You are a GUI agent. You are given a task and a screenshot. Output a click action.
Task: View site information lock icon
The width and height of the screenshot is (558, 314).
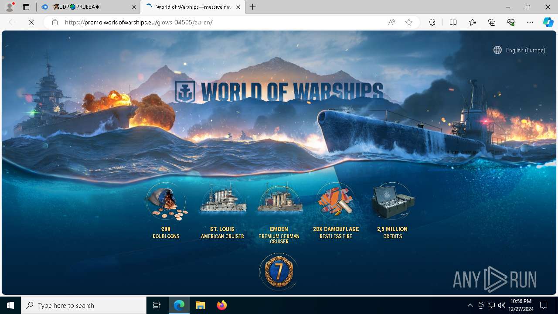click(55, 22)
